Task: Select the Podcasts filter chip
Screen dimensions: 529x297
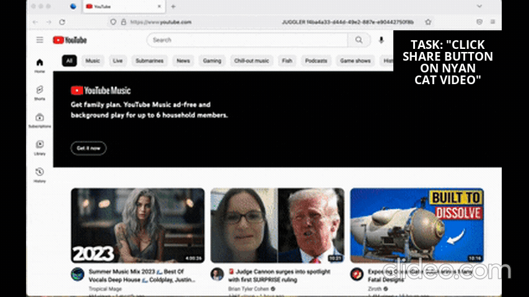Action: [316, 61]
